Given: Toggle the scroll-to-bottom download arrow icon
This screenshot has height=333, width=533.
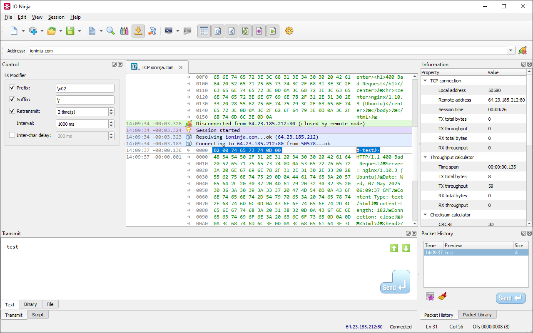Looking at the screenshot, I should [138, 31].
